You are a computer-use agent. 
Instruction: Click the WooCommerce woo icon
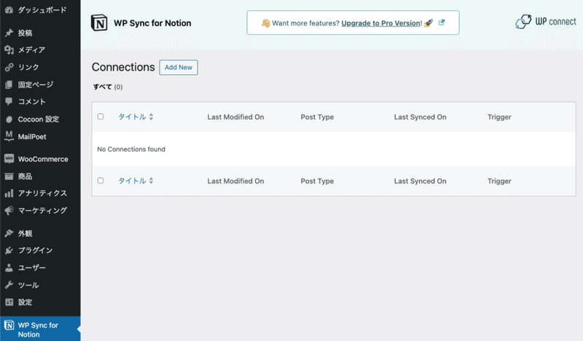[x=9, y=159]
